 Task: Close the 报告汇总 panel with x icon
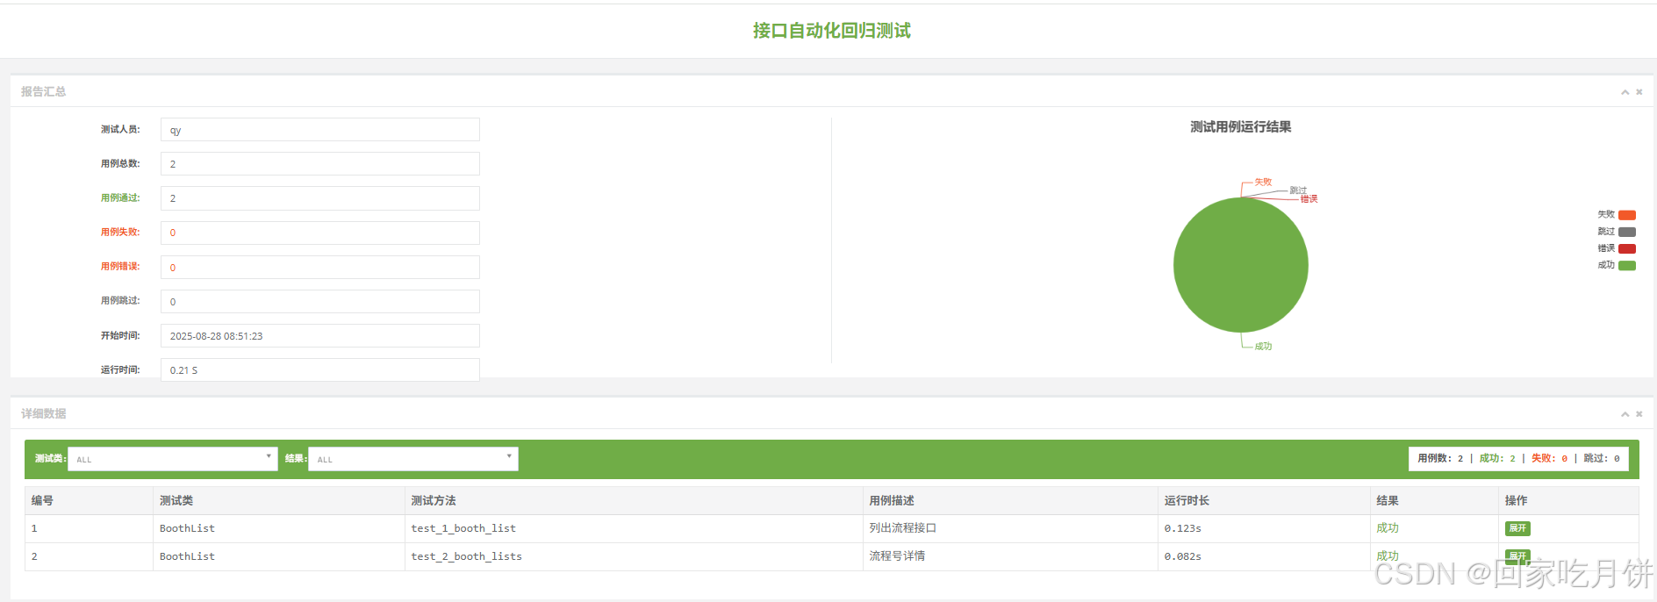1639,92
